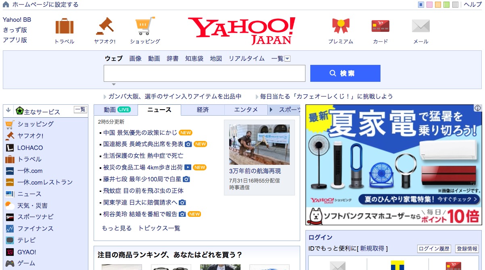Open the カード credit card icon
485x270 pixels.
(380, 26)
